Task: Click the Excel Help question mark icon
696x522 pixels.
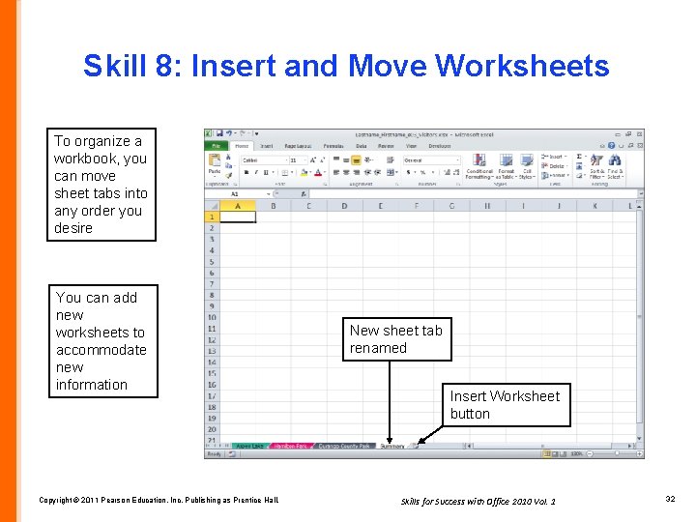Action: click(x=612, y=146)
